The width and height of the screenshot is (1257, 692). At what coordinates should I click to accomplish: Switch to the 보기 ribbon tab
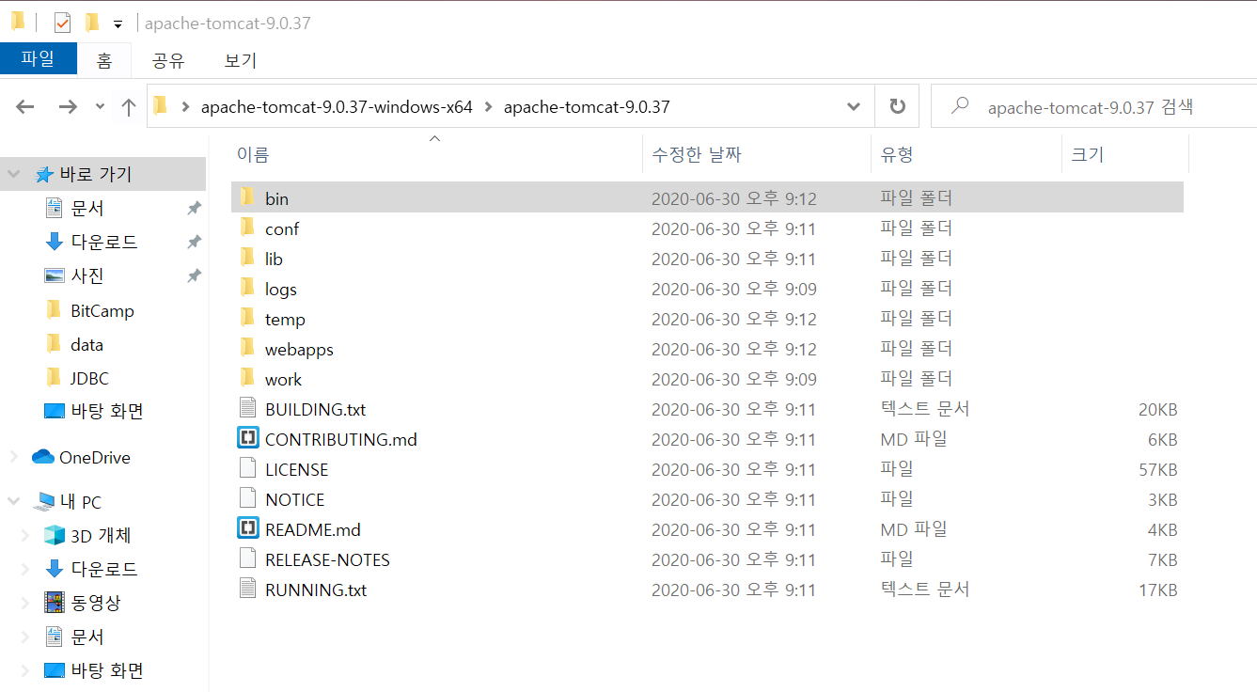tap(241, 60)
